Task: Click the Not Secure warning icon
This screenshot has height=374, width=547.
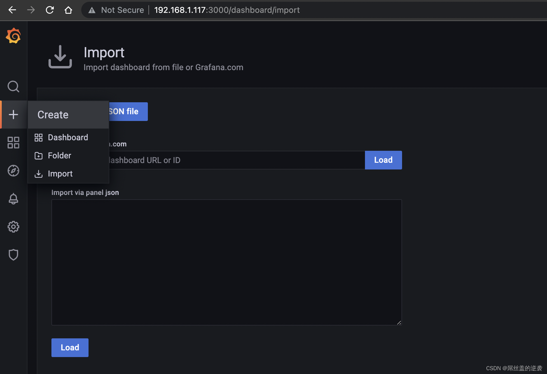Action: click(x=92, y=10)
